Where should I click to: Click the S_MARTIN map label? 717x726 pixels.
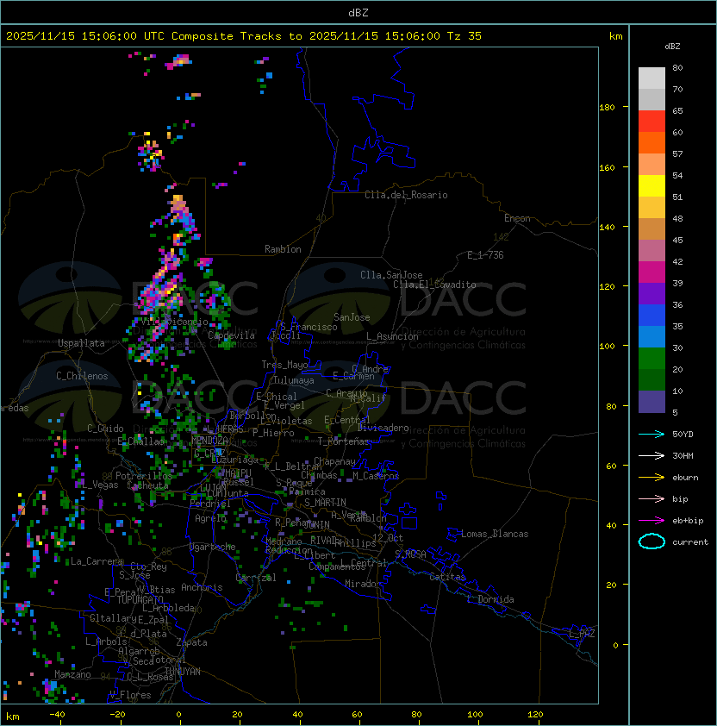(x=325, y=502)
